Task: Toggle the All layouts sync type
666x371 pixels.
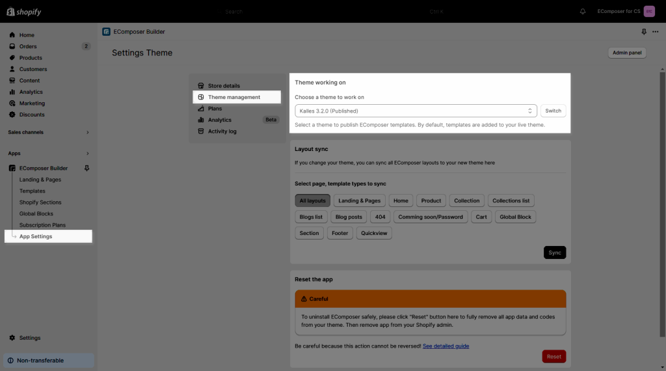Action: click(313, 200)
